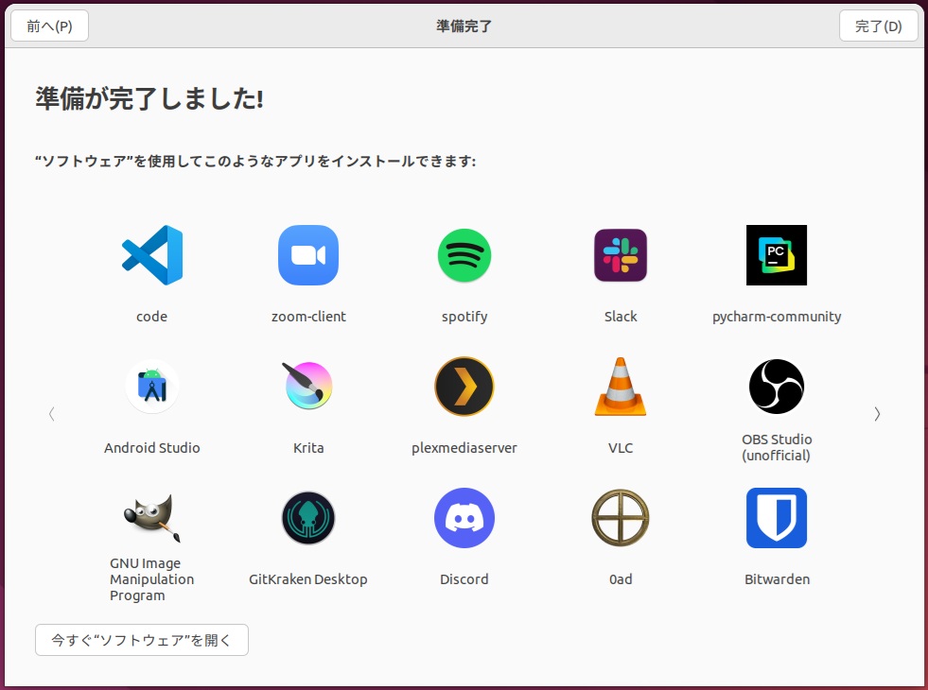Screen dimensions: 928x690
Task: Click the 'Slack' label
Action: (x=621, y=317)
